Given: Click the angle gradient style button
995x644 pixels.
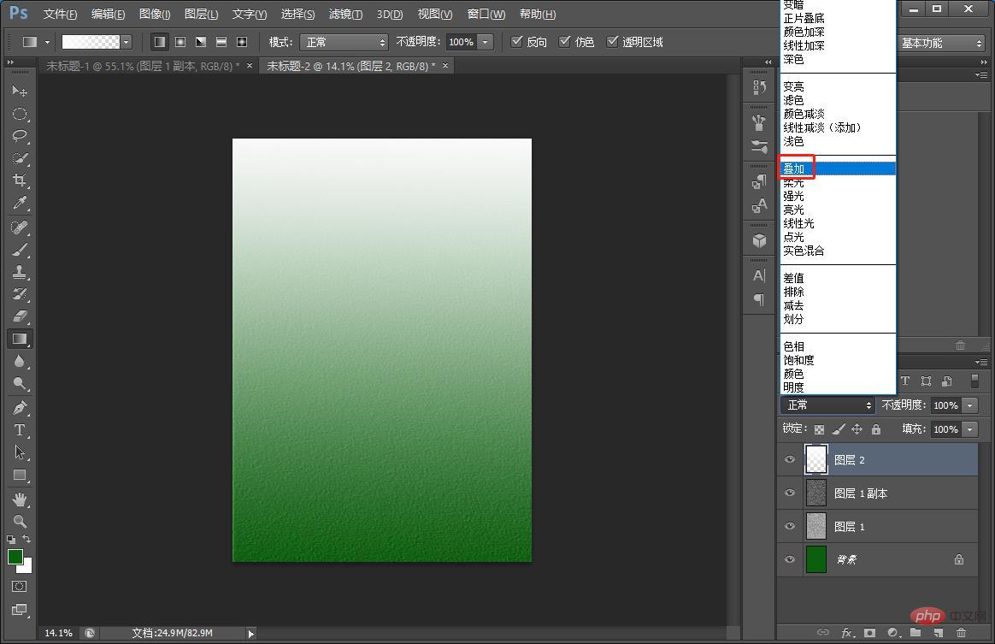Looking at the screenshot, I should pos(201,42).
